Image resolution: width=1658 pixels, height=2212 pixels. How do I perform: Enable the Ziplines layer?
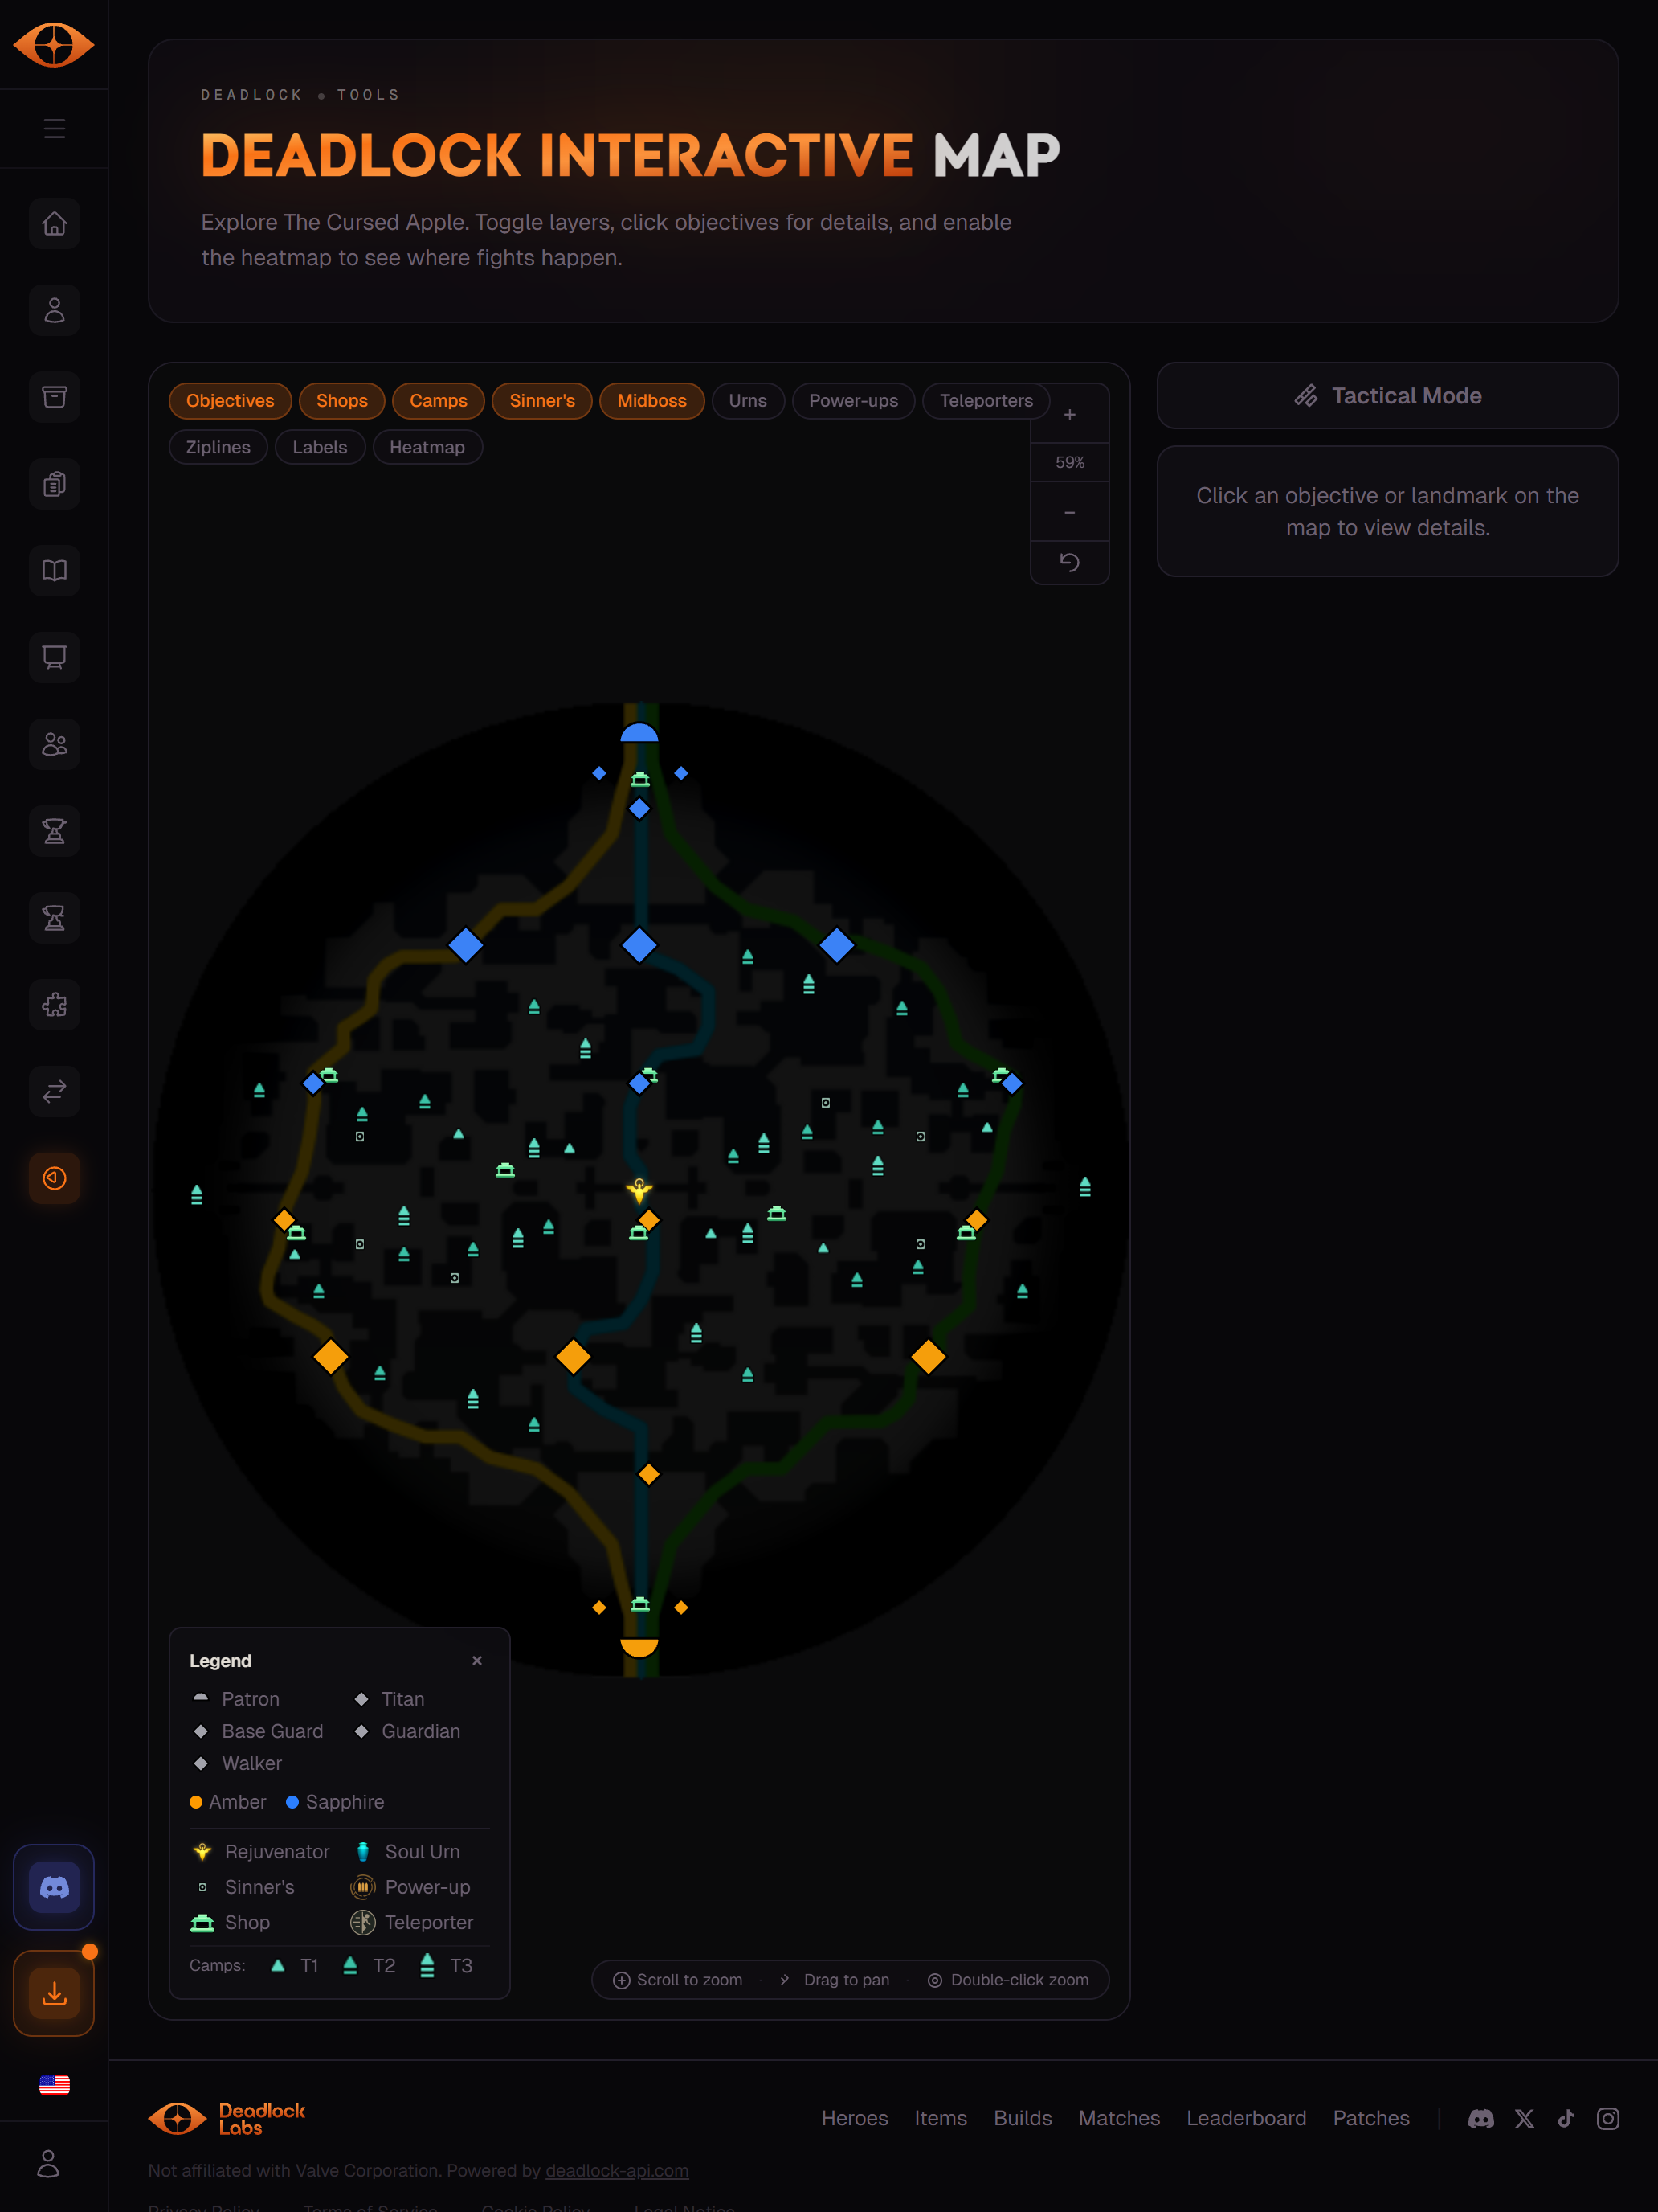pyautogui.click(x=218, y=447)
